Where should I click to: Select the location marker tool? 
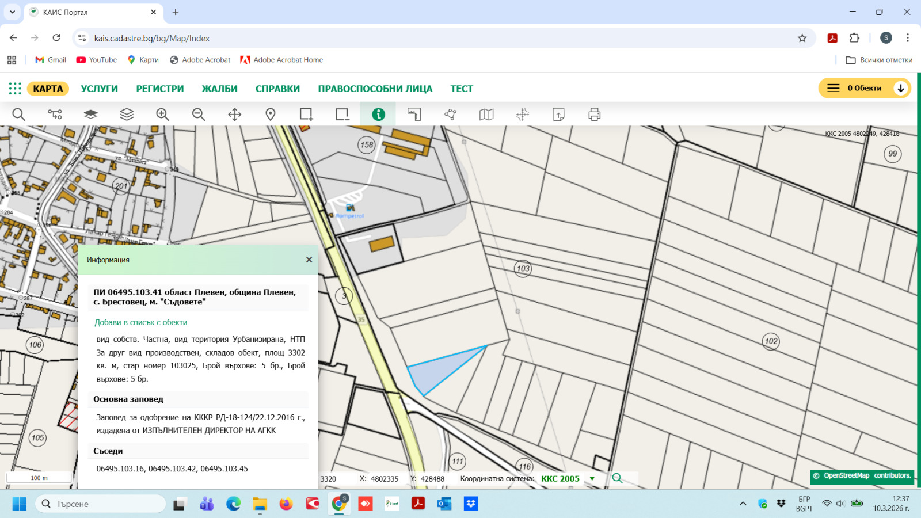(x=270, y=114)
